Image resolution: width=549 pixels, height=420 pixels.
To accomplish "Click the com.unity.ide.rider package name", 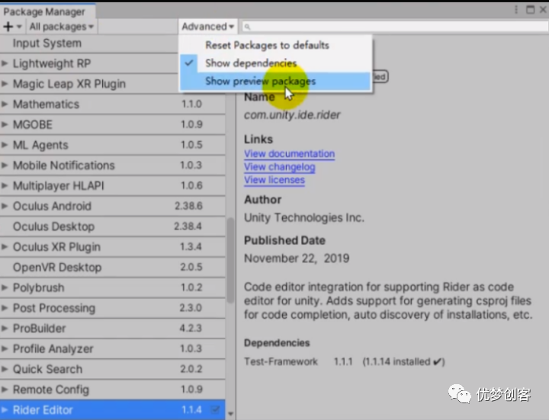I will coord(292,115).
